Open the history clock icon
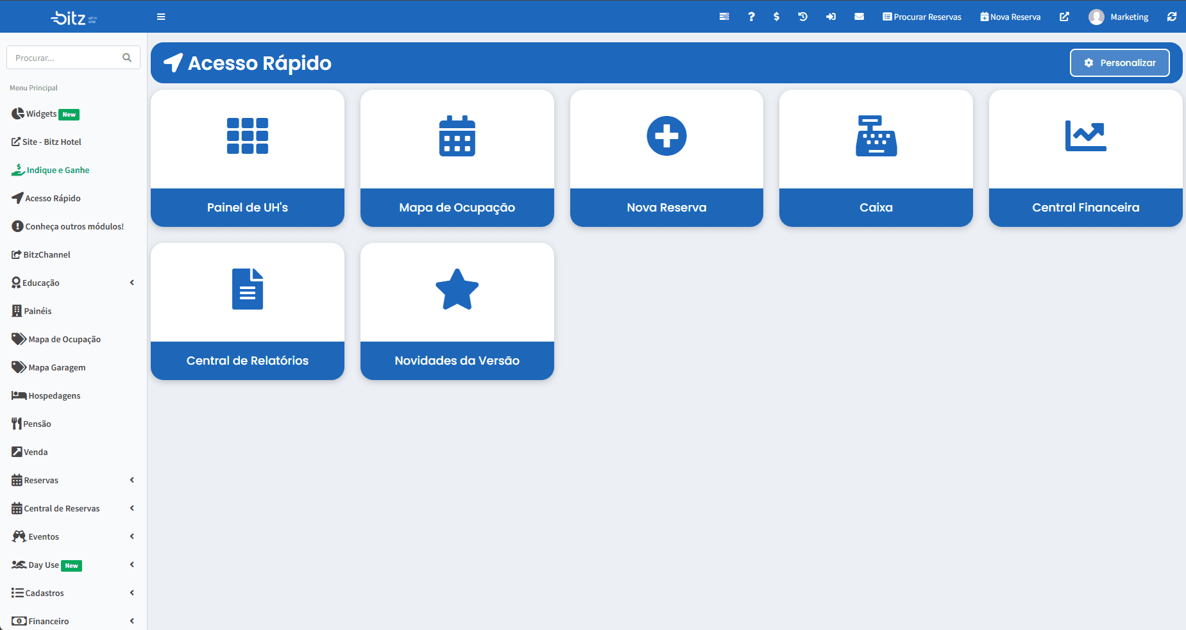 (802, 17)
